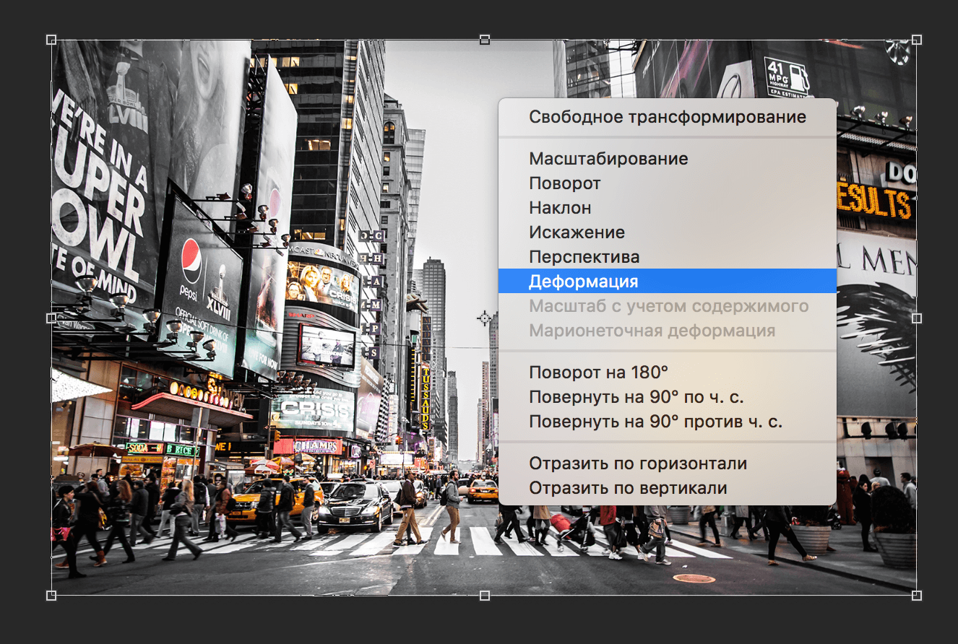Choose the Наклон option
The image size is (958, 644).
(x=560, y=207)
